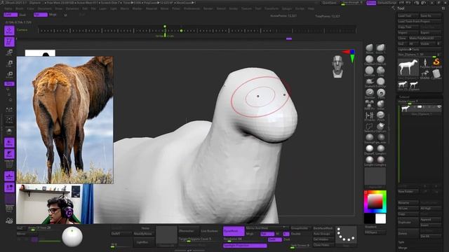This screenshot has width=449, height=252.
Task: Expand the Merge section
Action: (x=403, y=248)
